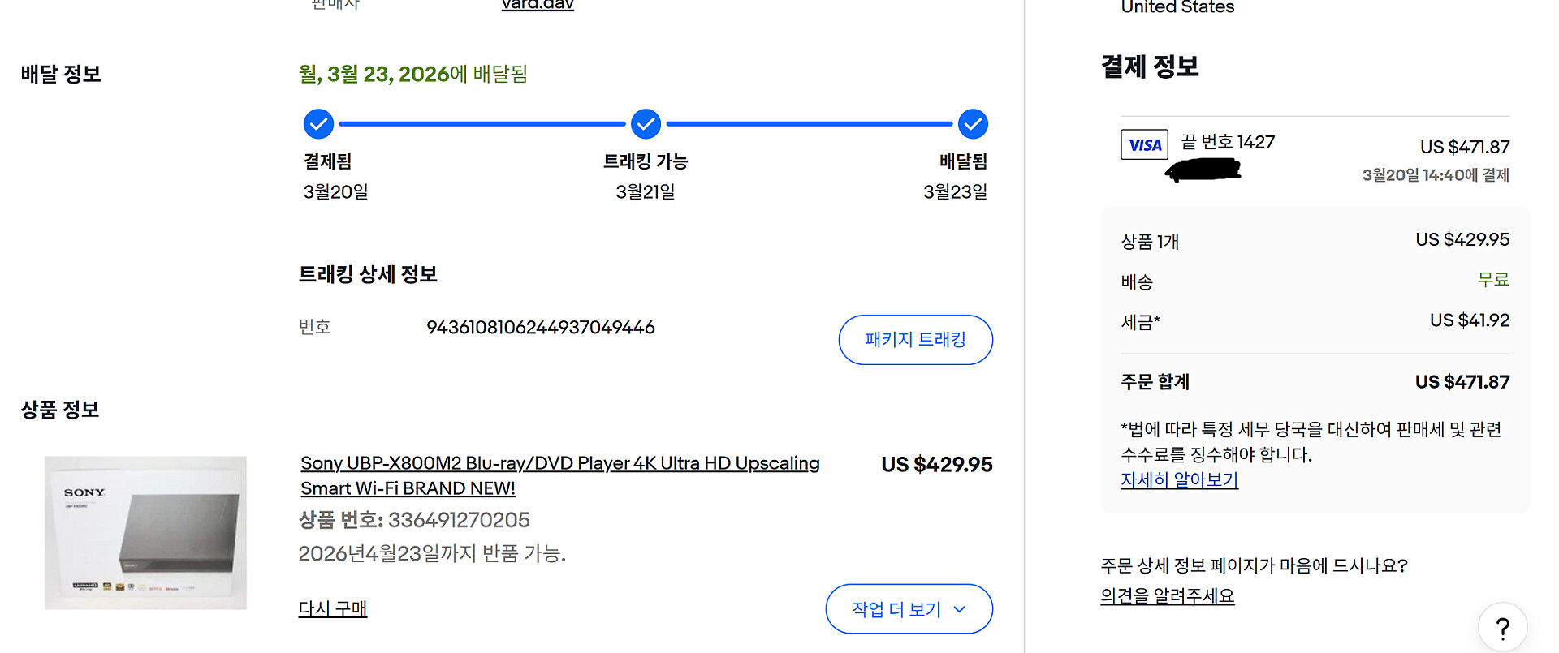This screenshot has width=1559, height=653.
Task: Click the 3월23일 date under 배달됨
Action: tap(956, 192)
